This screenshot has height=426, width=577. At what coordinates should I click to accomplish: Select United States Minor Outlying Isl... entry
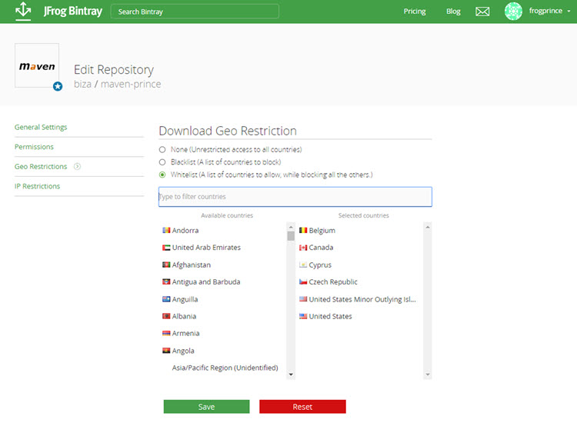[362, 299]
